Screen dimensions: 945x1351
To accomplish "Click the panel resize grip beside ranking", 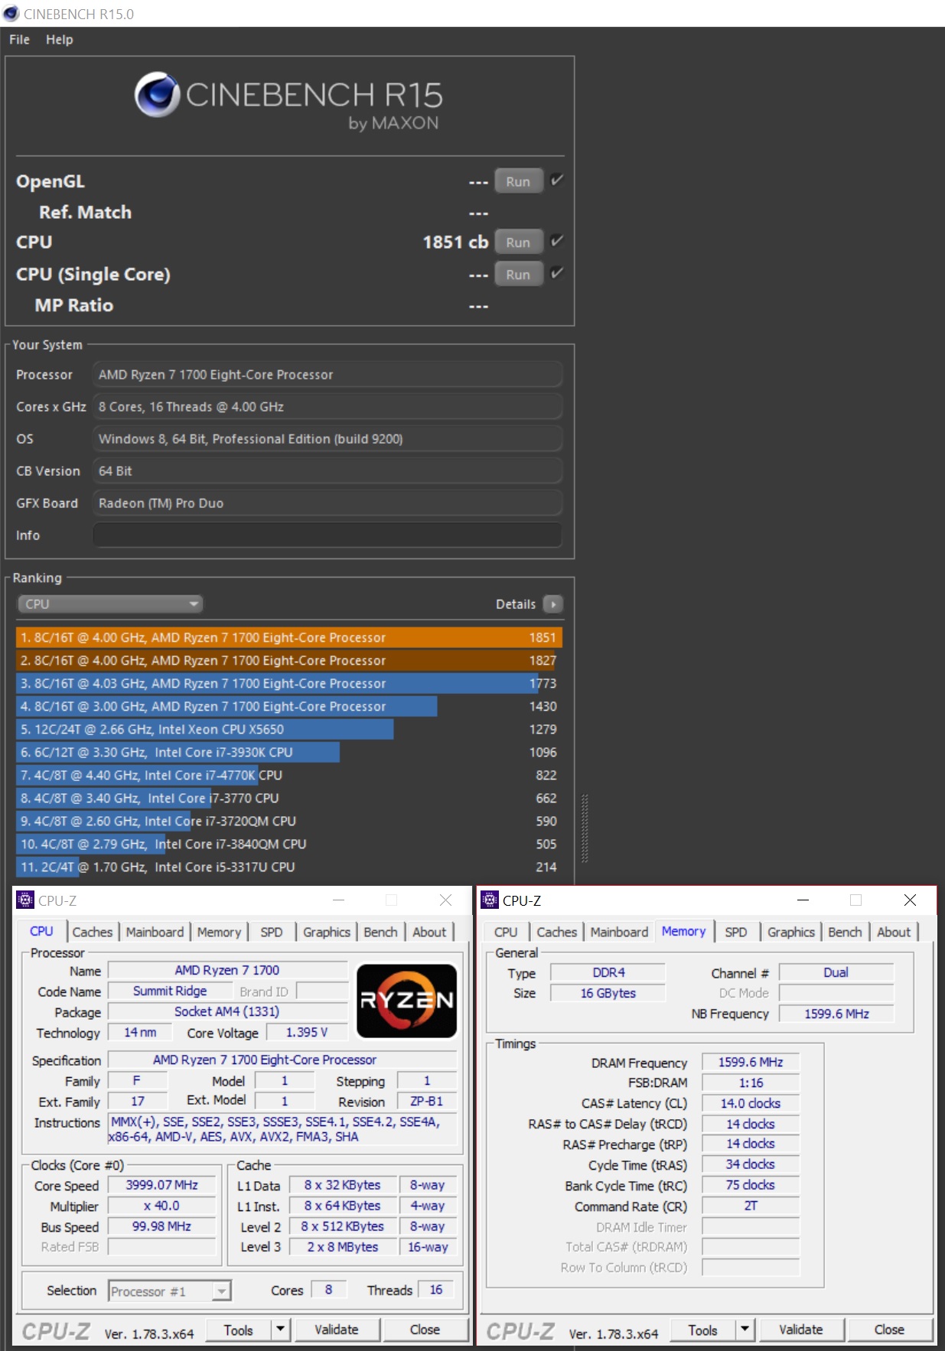I will [x=585, y=829].
